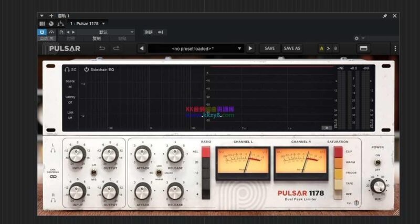
Task: Open the gear settings icon
Action: (x=356, y=38)
